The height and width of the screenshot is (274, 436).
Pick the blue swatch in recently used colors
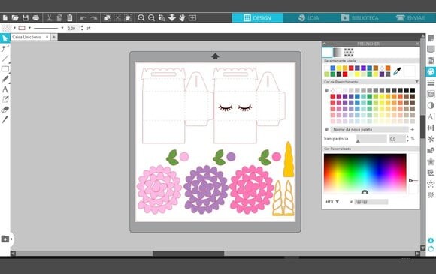coord(332,68)
